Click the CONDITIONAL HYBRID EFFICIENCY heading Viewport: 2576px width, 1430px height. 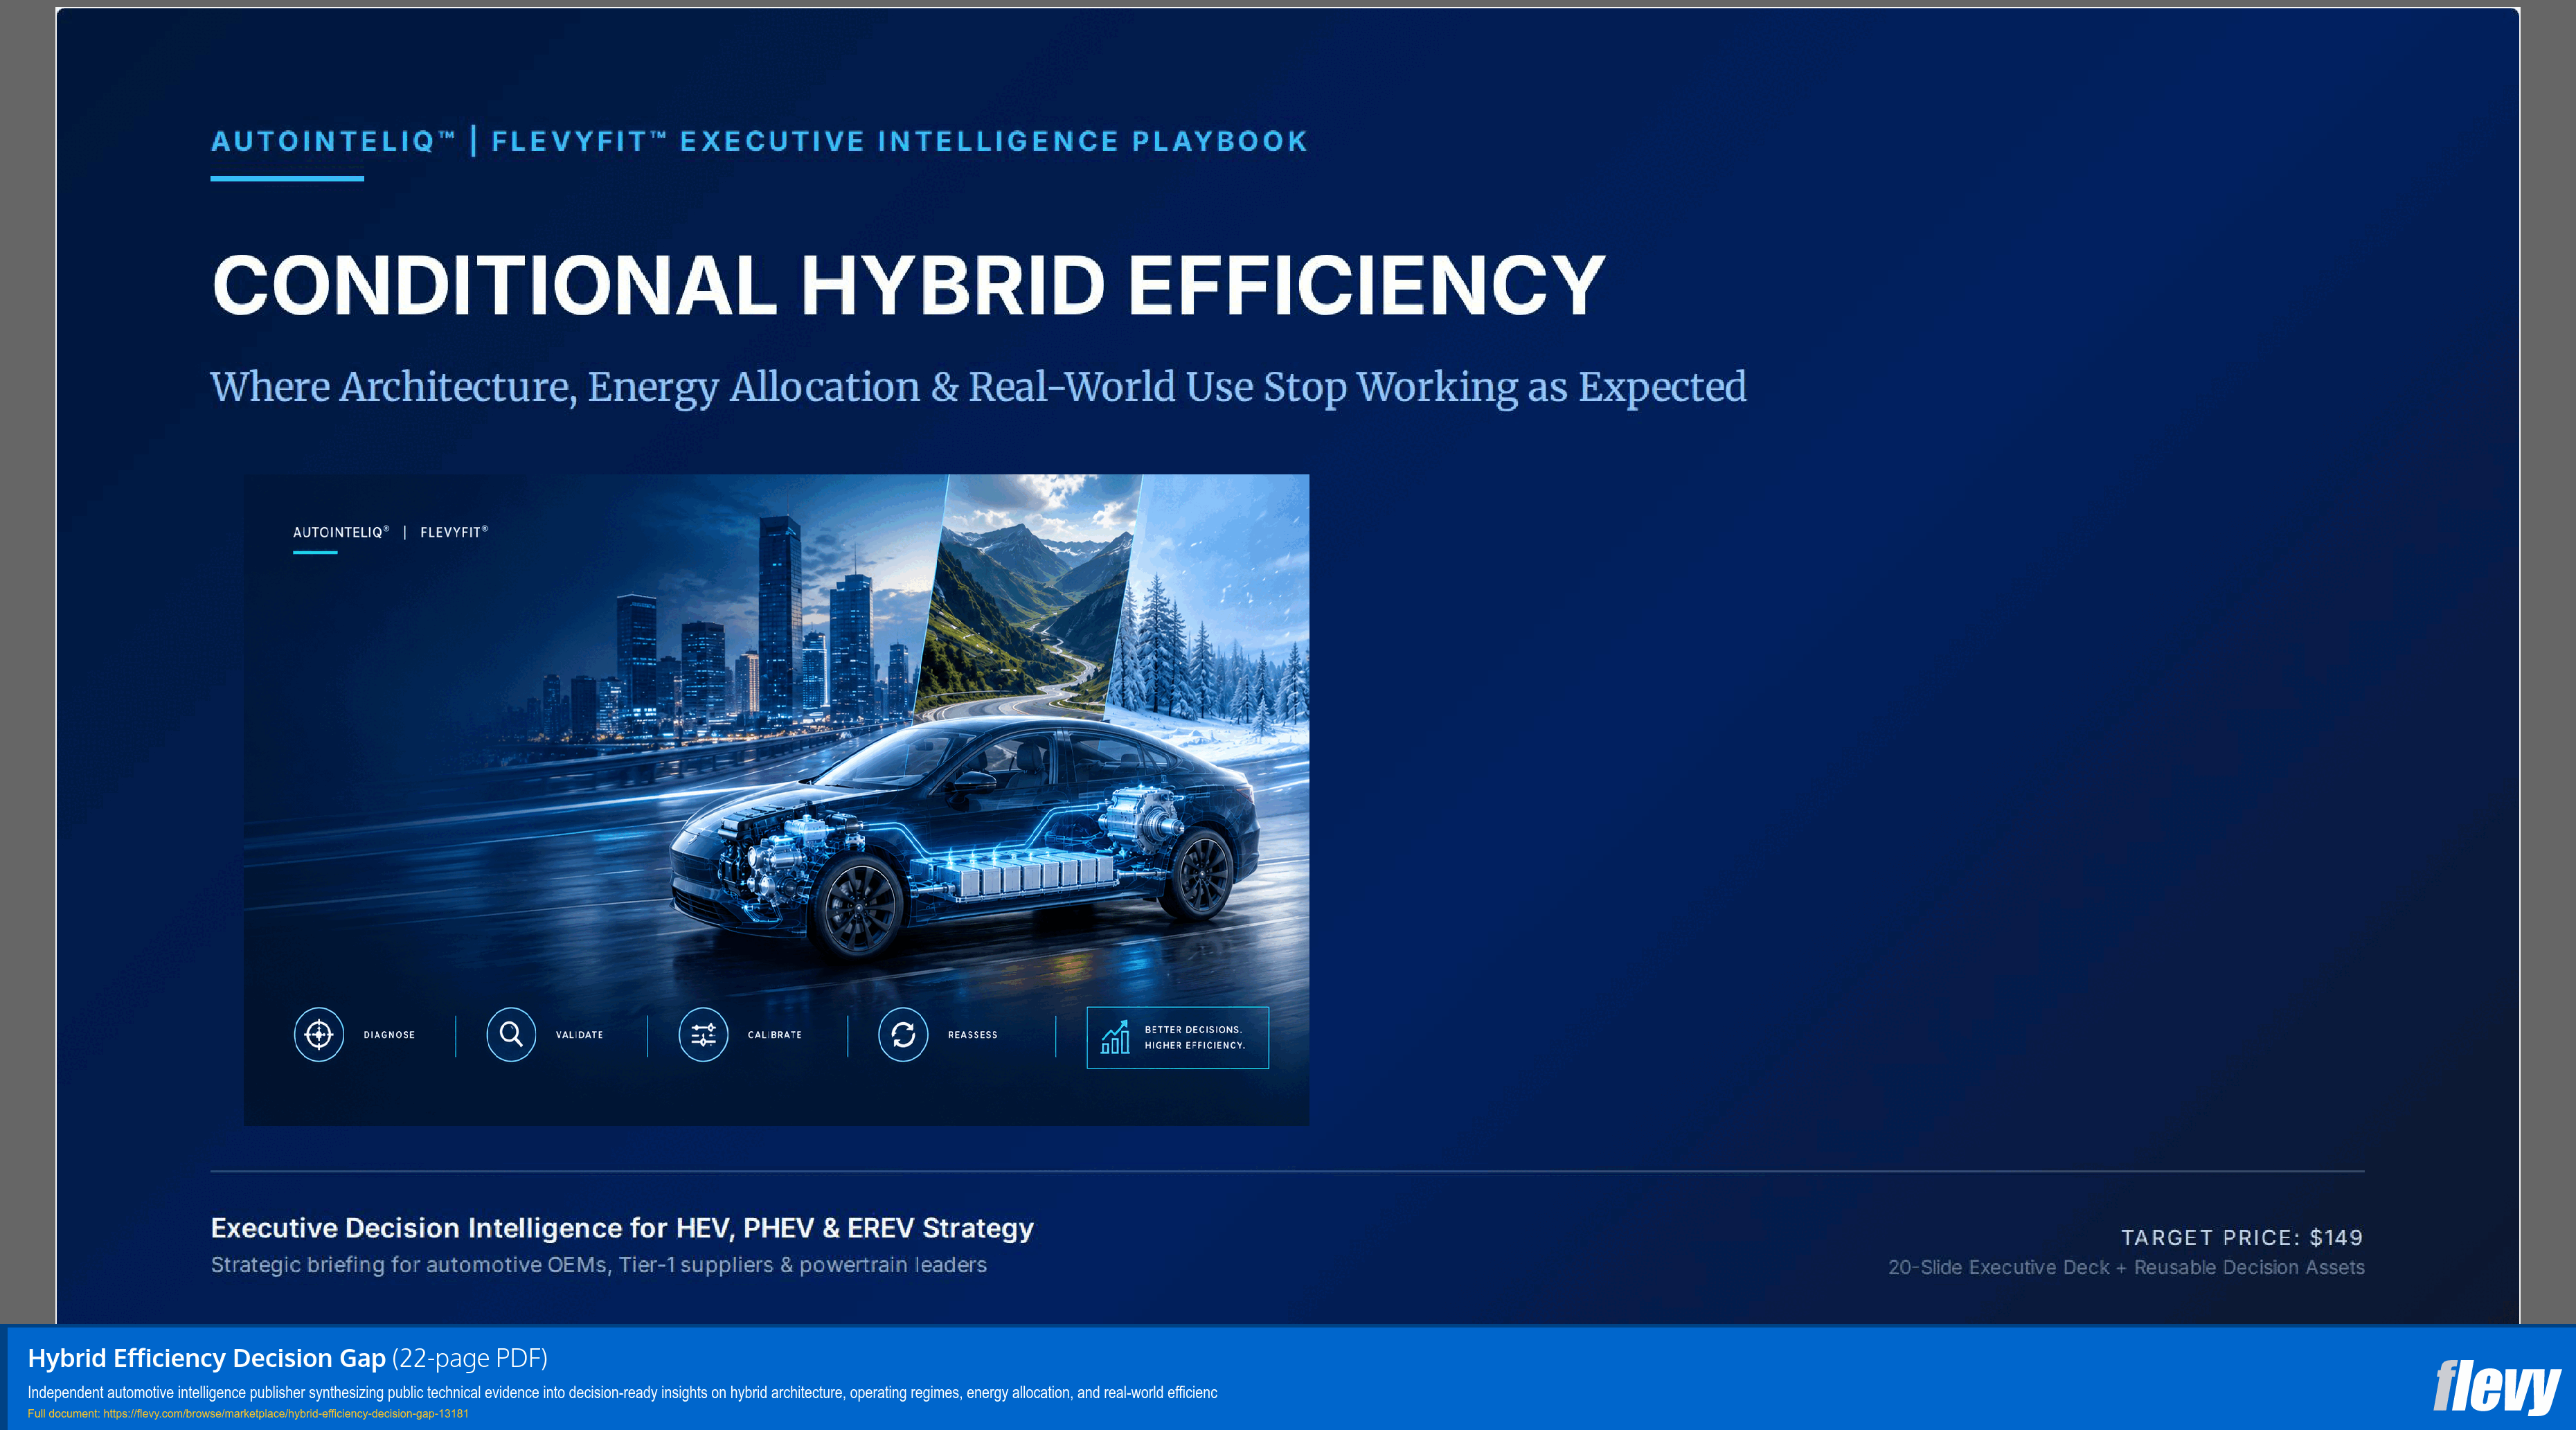pyautogui.click(x=908, y=285)
